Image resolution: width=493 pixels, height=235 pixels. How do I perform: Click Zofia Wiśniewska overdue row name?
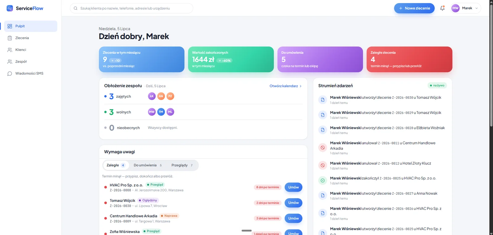click(x=125, y=232)
